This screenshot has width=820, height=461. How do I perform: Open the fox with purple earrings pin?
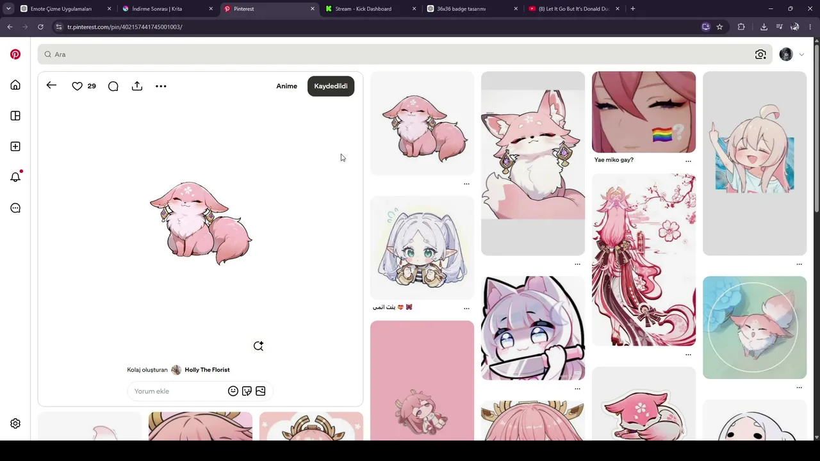(533, 163)
